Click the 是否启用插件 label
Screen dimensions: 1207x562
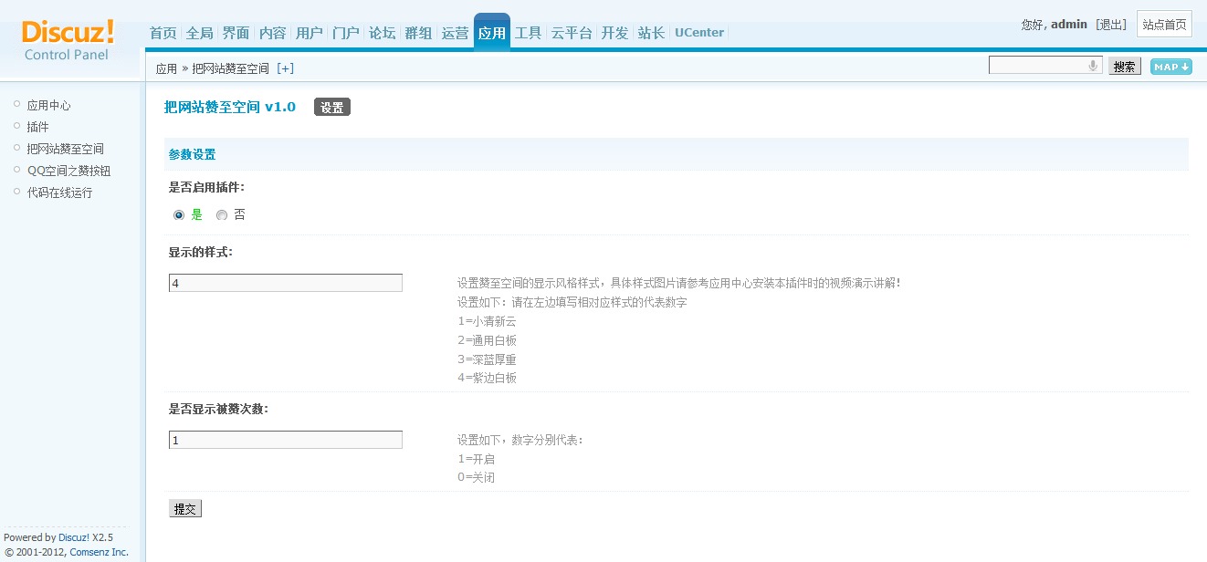206,187
